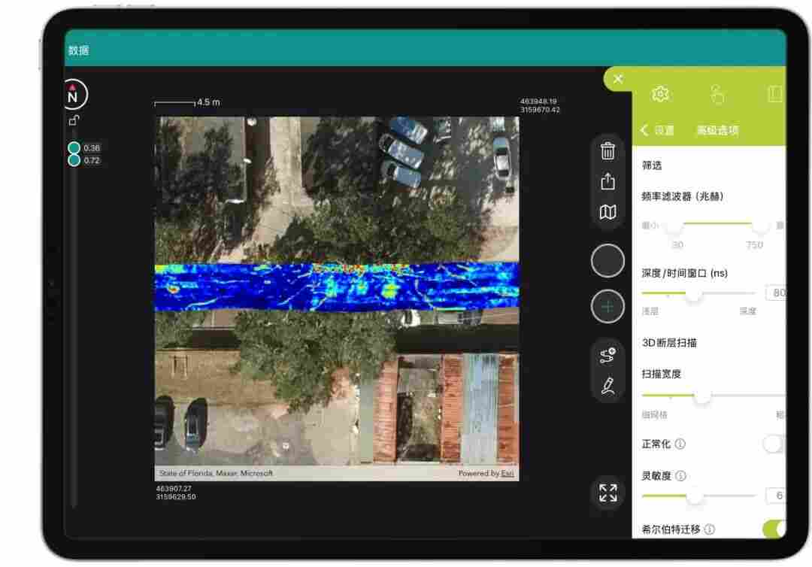Viewport: 812px width, 567px height.
Task: Open info tooltip next to 正常化
Action: click(x=680, y=444)
